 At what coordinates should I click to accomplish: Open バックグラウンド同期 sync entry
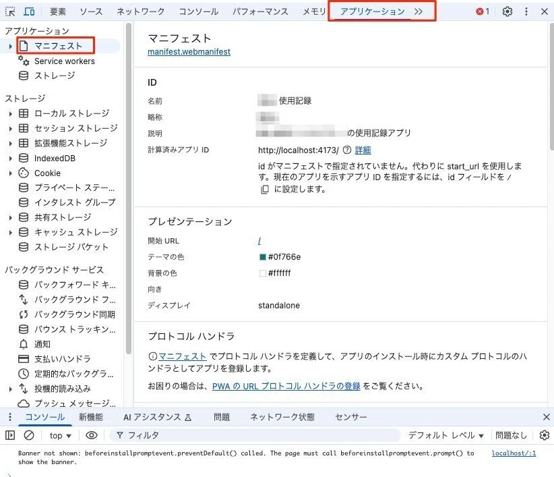point(67,314)
